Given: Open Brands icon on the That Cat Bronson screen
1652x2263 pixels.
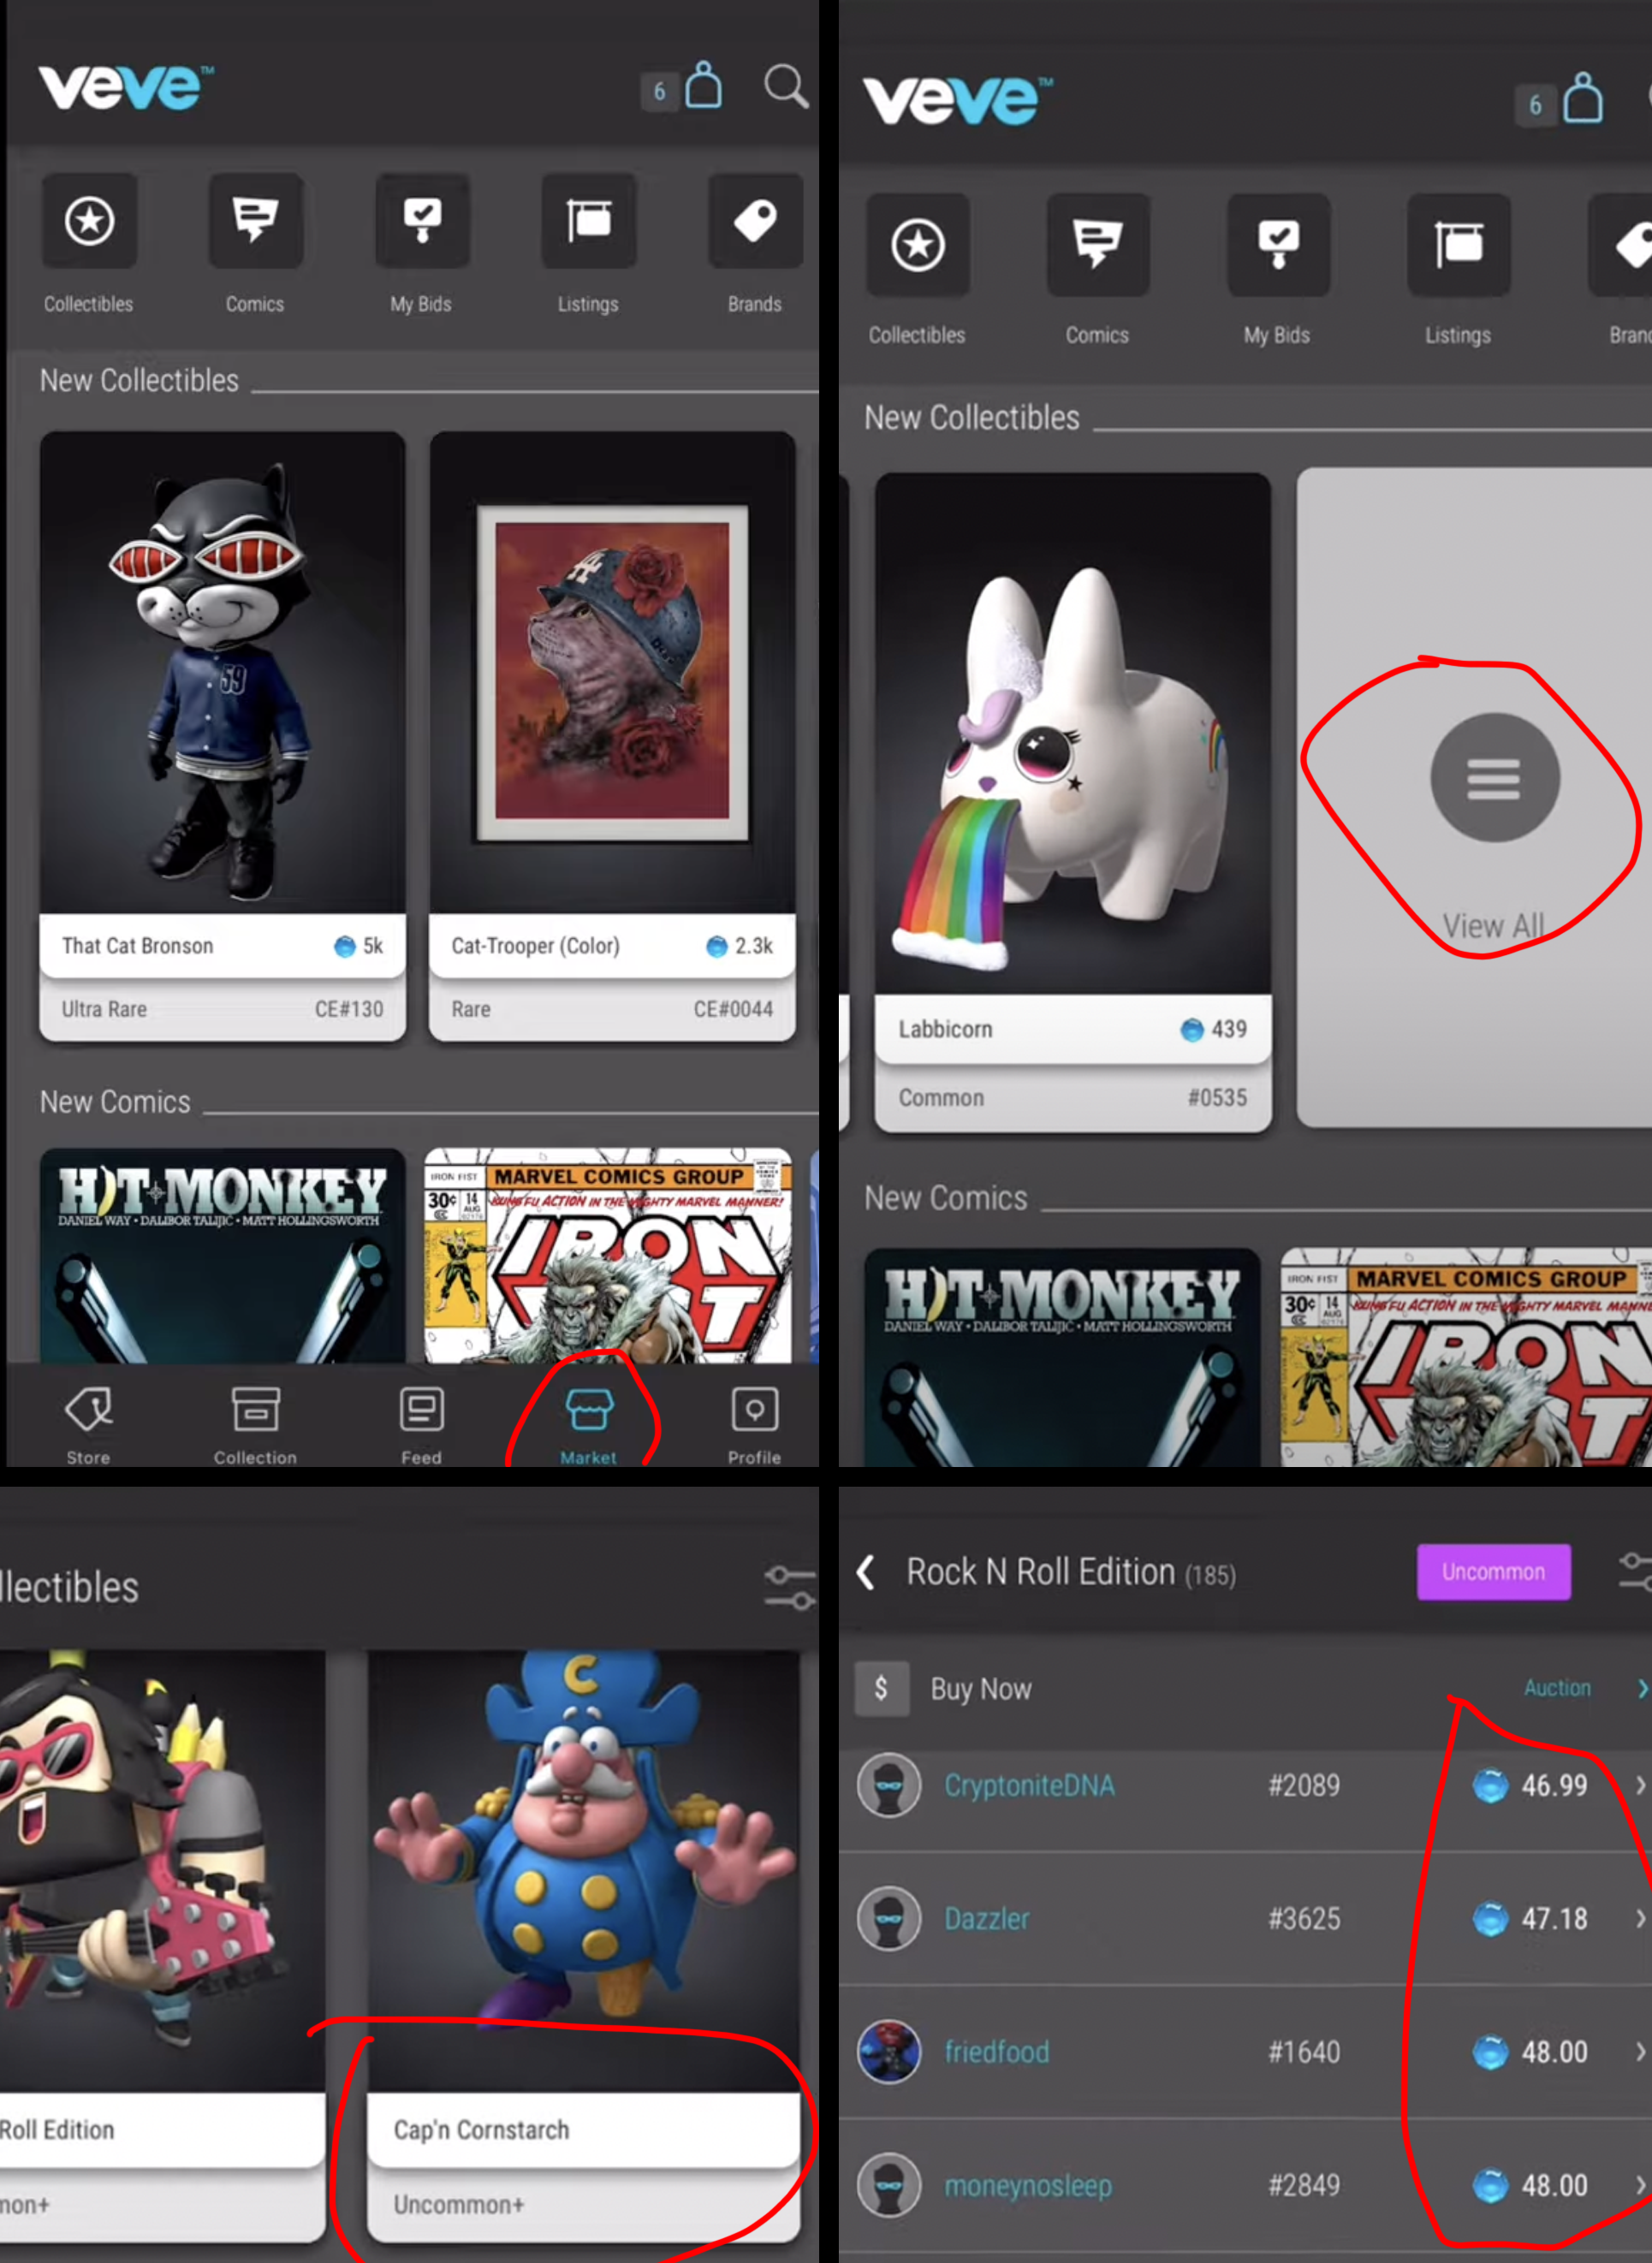Looking at the screenshot, I should tap(755, 221).
